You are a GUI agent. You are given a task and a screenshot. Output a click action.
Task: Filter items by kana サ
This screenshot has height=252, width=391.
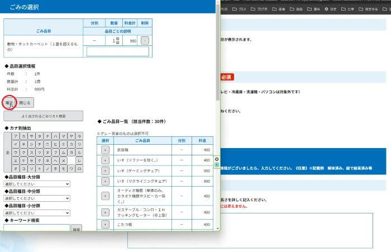click(32, 136)
